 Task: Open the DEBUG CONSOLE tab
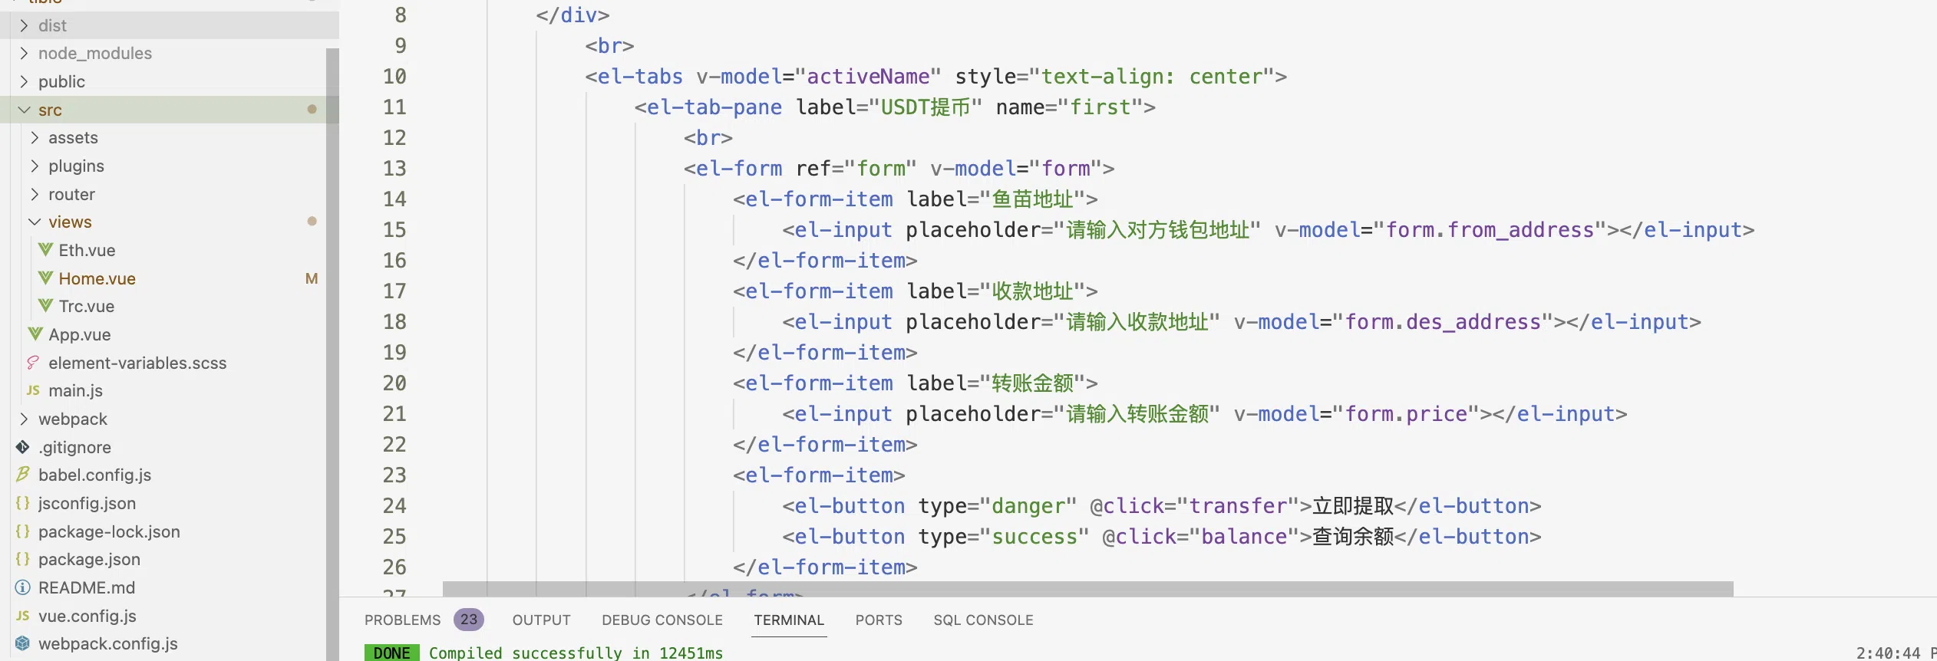click(x=662, y=620)
